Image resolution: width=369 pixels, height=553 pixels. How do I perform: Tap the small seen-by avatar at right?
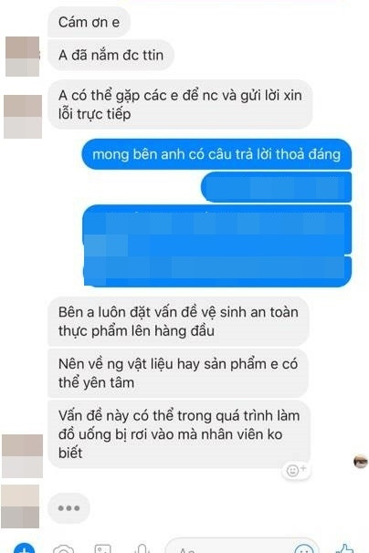361,462
